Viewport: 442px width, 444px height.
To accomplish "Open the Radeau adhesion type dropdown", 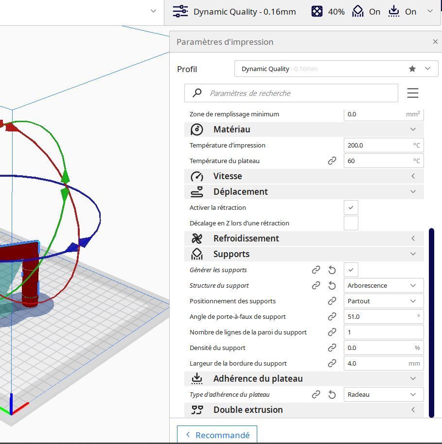I will click(x=384, y=394).
